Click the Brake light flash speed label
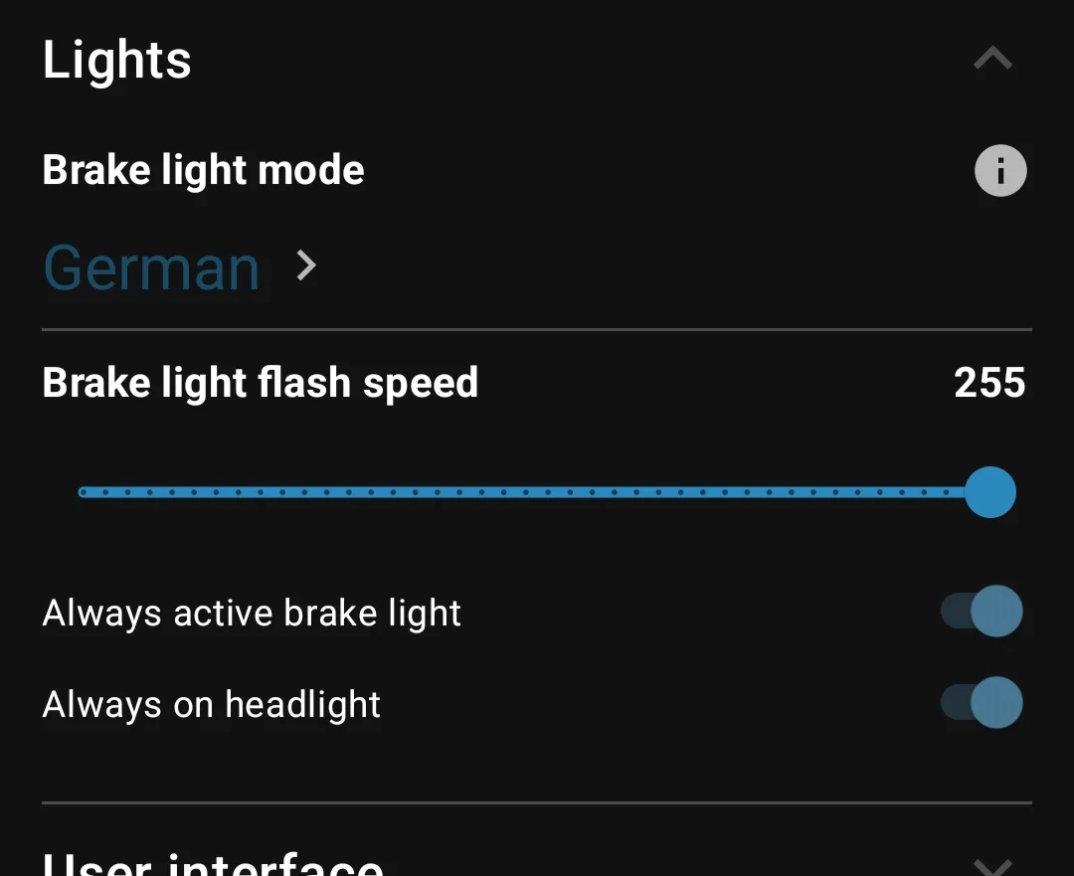The height and width of the screenshot is (876, 1074). pos(261,383)
